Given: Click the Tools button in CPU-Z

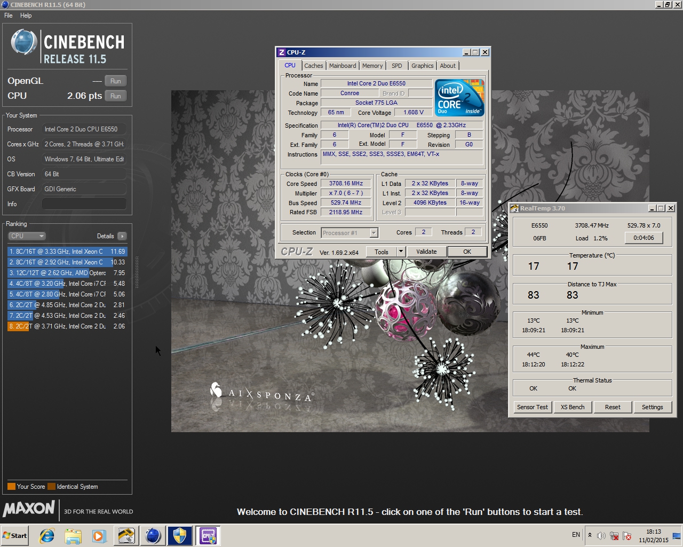Looking at the screenshot, I should (x=382, y=252).
